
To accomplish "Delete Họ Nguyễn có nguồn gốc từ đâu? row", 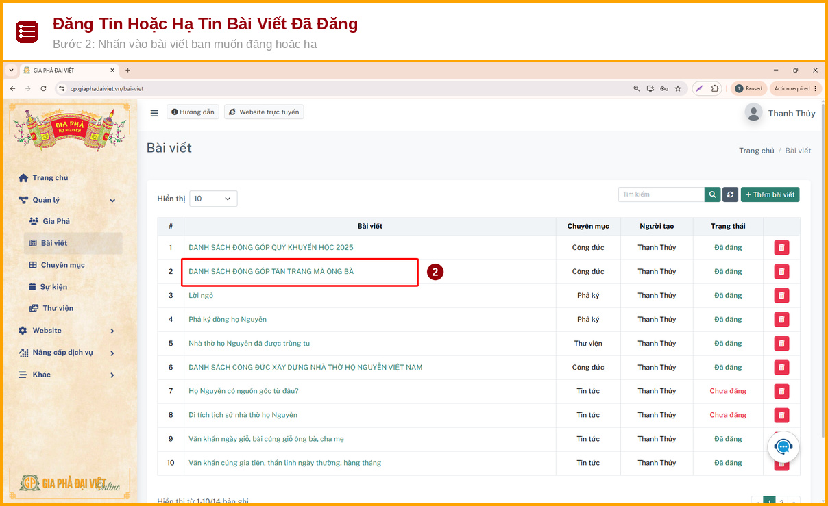I will (781, 392).
